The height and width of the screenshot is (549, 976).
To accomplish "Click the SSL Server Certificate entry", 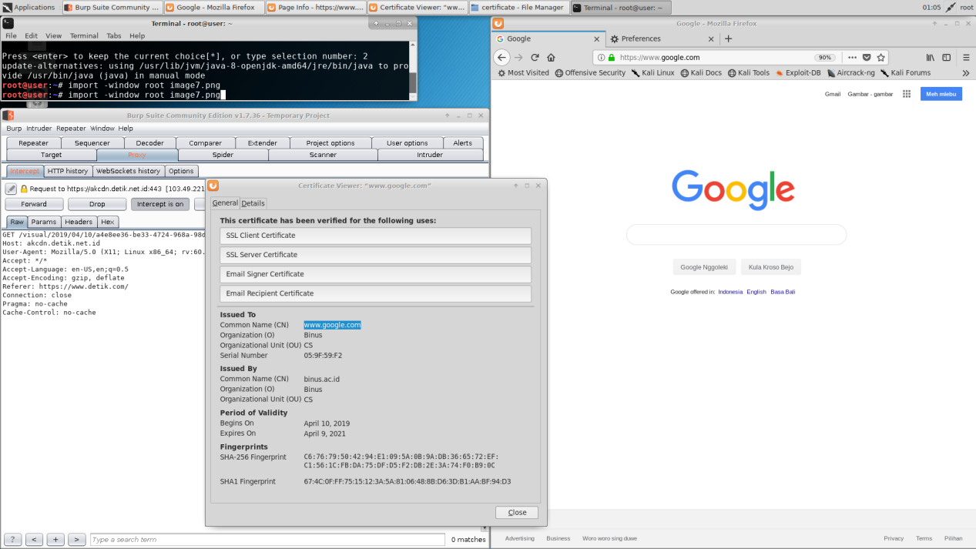I will (x=376, y=255).
